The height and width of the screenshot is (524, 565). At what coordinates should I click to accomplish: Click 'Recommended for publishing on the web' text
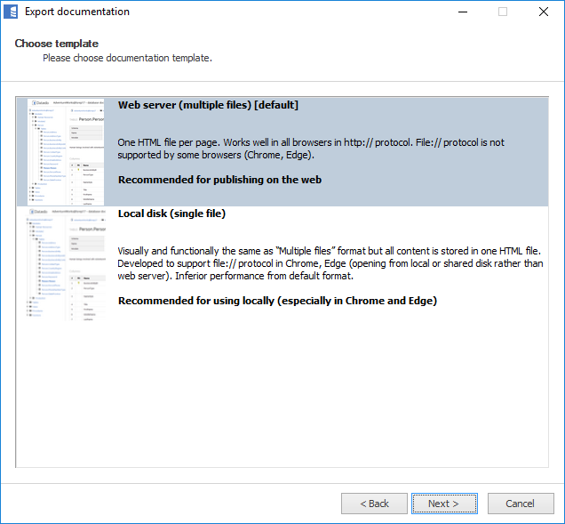point(219,179)
